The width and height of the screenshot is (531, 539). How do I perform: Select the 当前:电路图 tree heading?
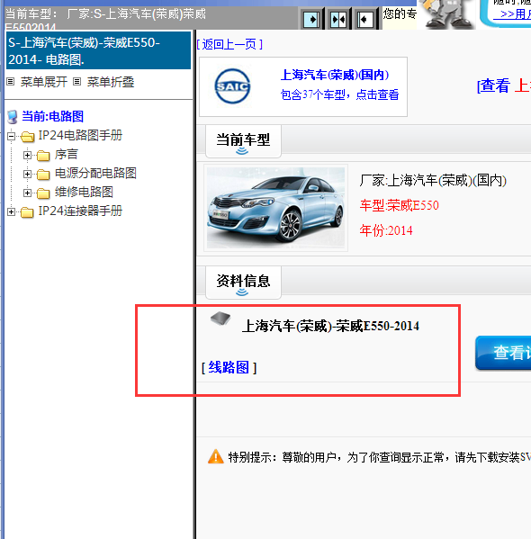click(52, 117)
